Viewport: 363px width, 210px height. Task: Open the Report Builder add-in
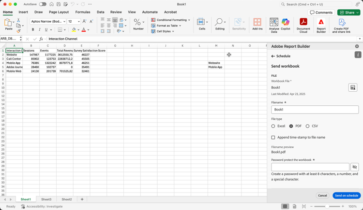click(x=321, y=25)
